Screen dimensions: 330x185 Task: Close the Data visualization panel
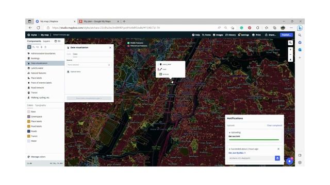[x=110, y=48]
